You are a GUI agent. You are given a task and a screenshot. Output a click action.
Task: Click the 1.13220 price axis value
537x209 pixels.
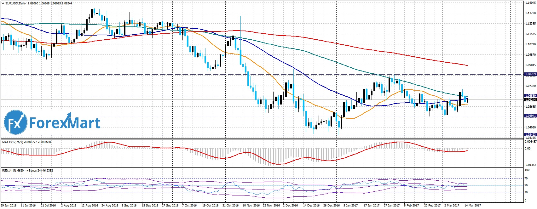531,13
